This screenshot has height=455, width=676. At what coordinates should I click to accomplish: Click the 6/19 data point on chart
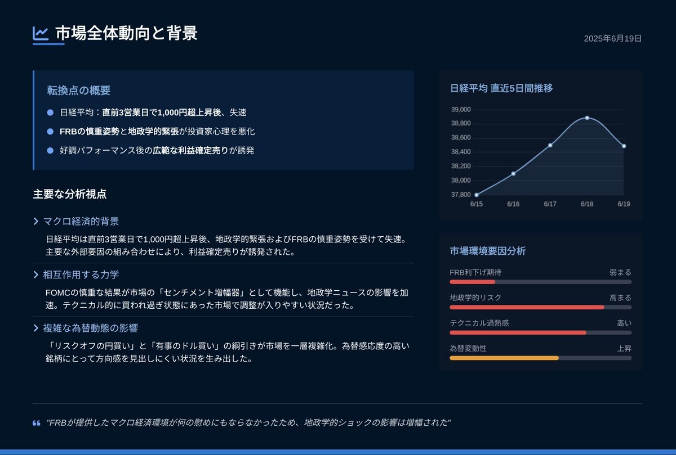pyautogui.click(x=624, y=146)
